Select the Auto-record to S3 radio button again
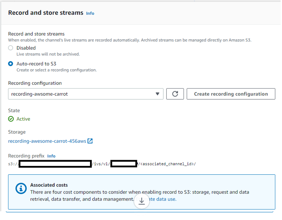282x220 pixels. point(10,64)
